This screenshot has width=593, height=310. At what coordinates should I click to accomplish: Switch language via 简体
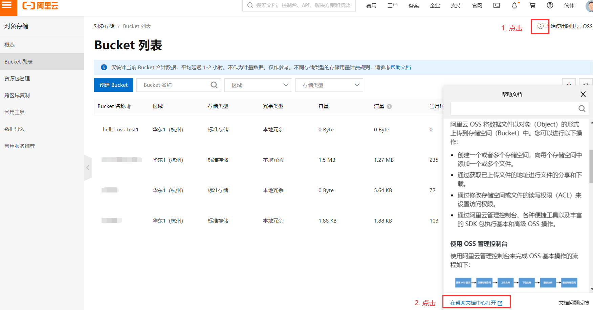coord(569,5)
